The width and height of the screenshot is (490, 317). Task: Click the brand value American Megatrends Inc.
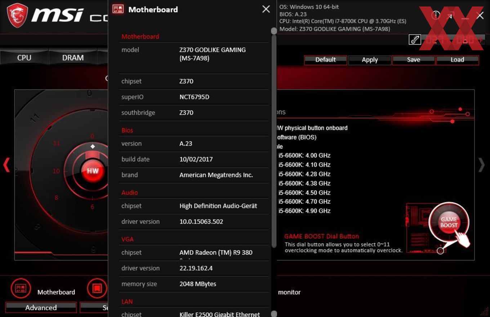click(216, 175)
